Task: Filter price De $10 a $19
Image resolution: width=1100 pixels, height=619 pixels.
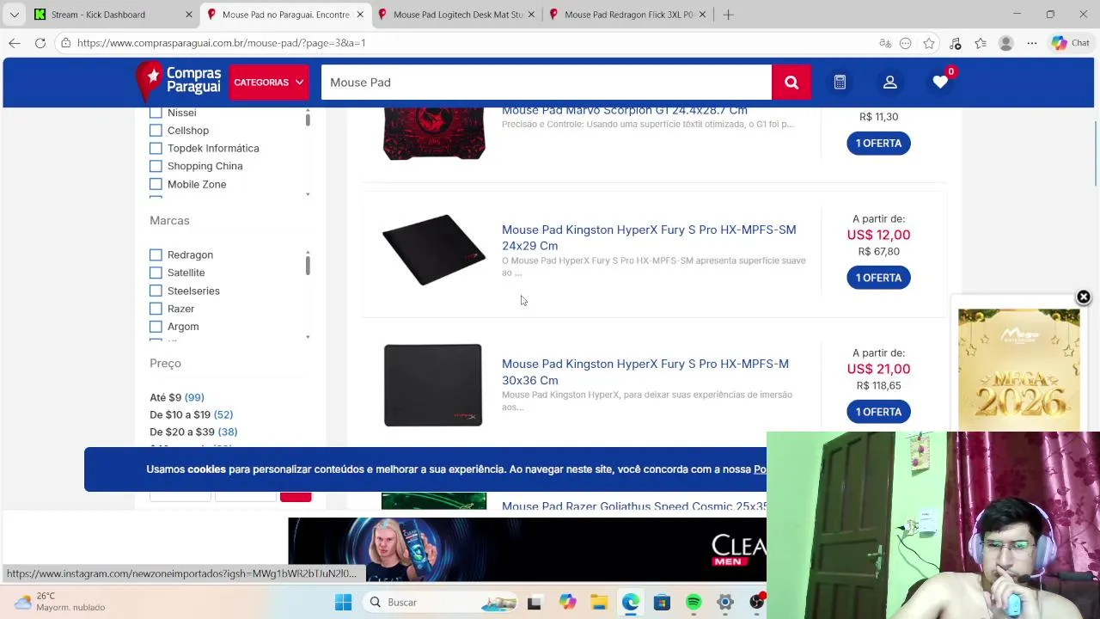Action: [192, 414]
